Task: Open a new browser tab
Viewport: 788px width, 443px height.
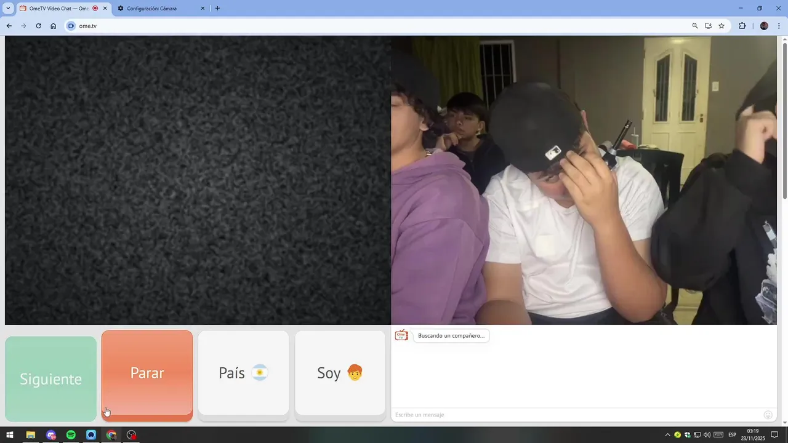Action: (x=217, y=9)
